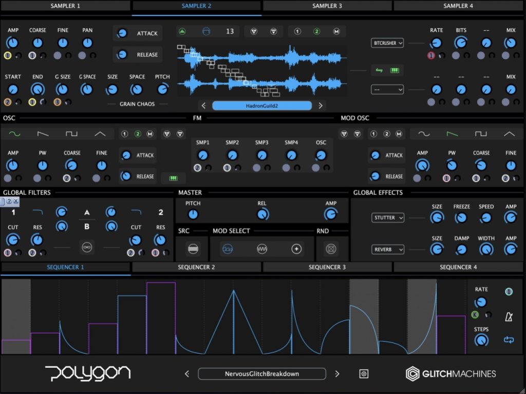Select the OSC triangle waveform icon
The width and height of the screenshot is (526, 394).
point(100,134)
